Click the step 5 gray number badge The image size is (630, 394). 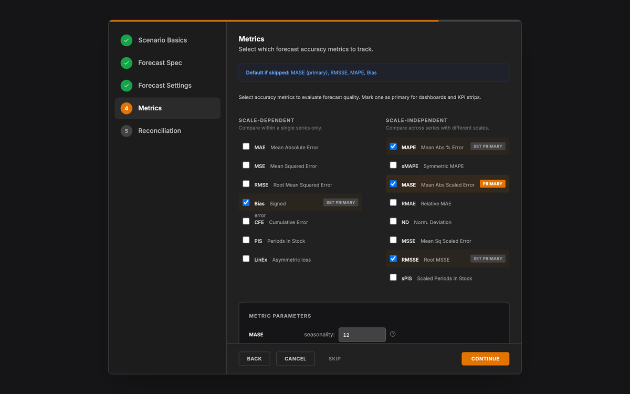tap(127, 131)
